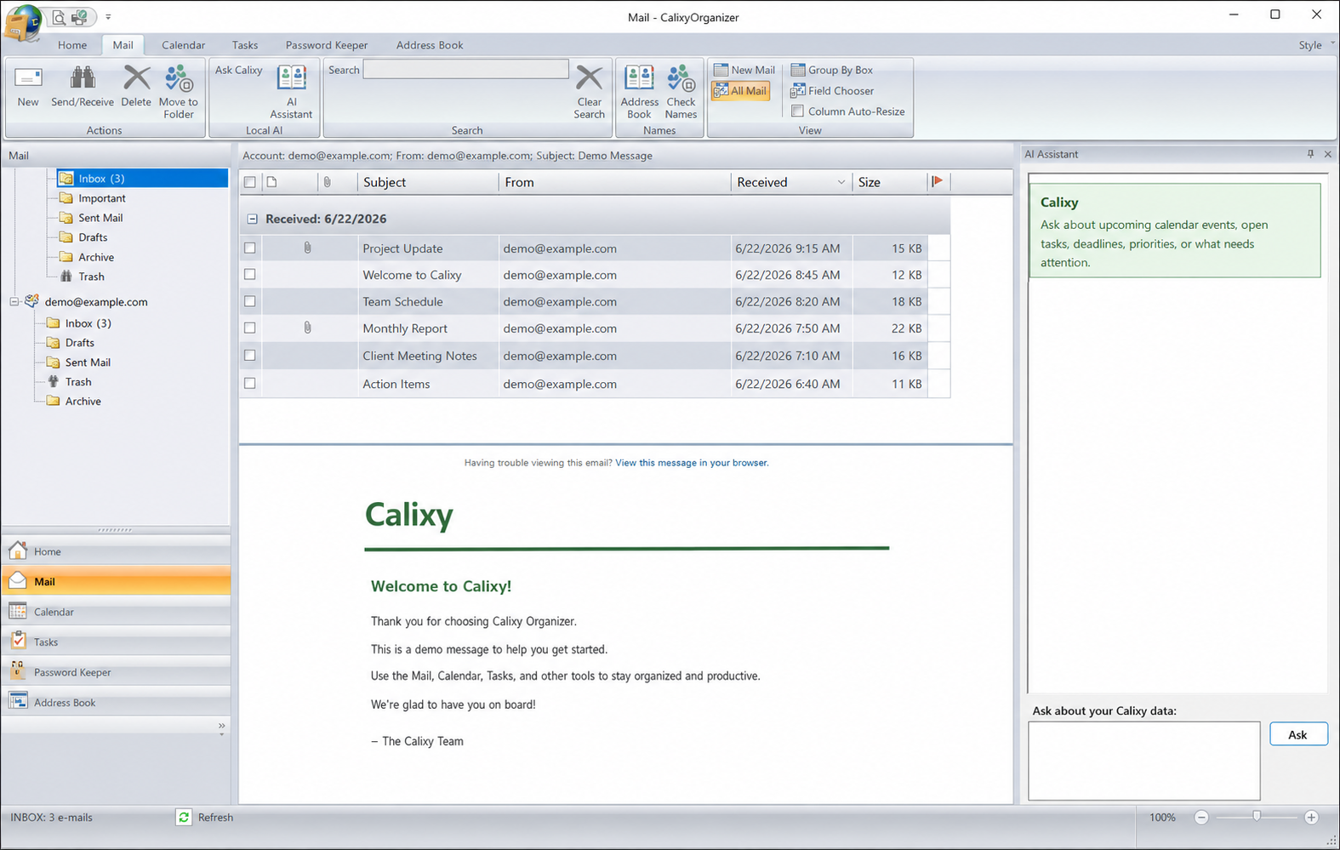This screenshot has width=1340, height=850.
Task: Check the Monthly Report message checkbox
Action: [x=249, y=328]
